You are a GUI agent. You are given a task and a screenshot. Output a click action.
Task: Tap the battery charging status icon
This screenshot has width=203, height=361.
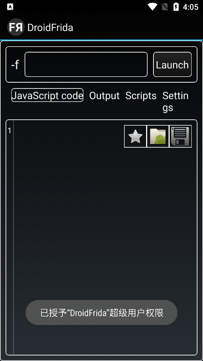point(176,7)
